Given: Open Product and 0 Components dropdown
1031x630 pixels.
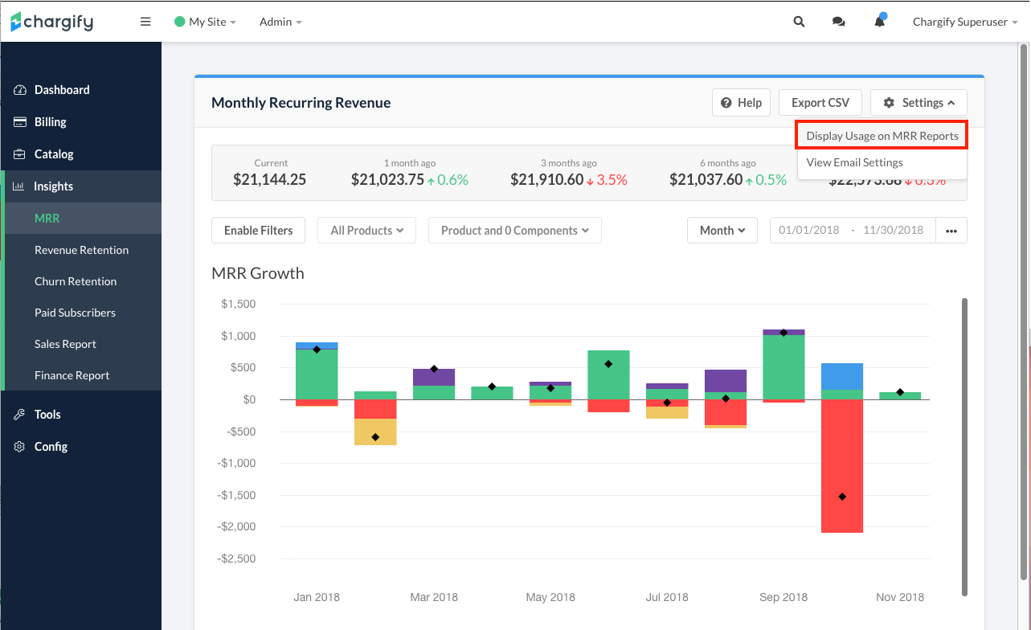Looking at the screenshot, I should click(x=514, y=231).
